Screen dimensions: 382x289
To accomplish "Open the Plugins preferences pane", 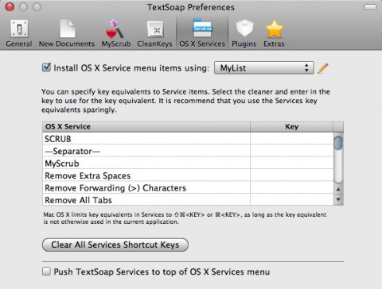I will click(x=244, y=33).
